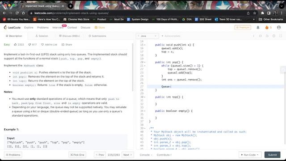286x161 pixels.
Task: Open a new browser tab
Action: pyautogui.click(x=71, y=6)
